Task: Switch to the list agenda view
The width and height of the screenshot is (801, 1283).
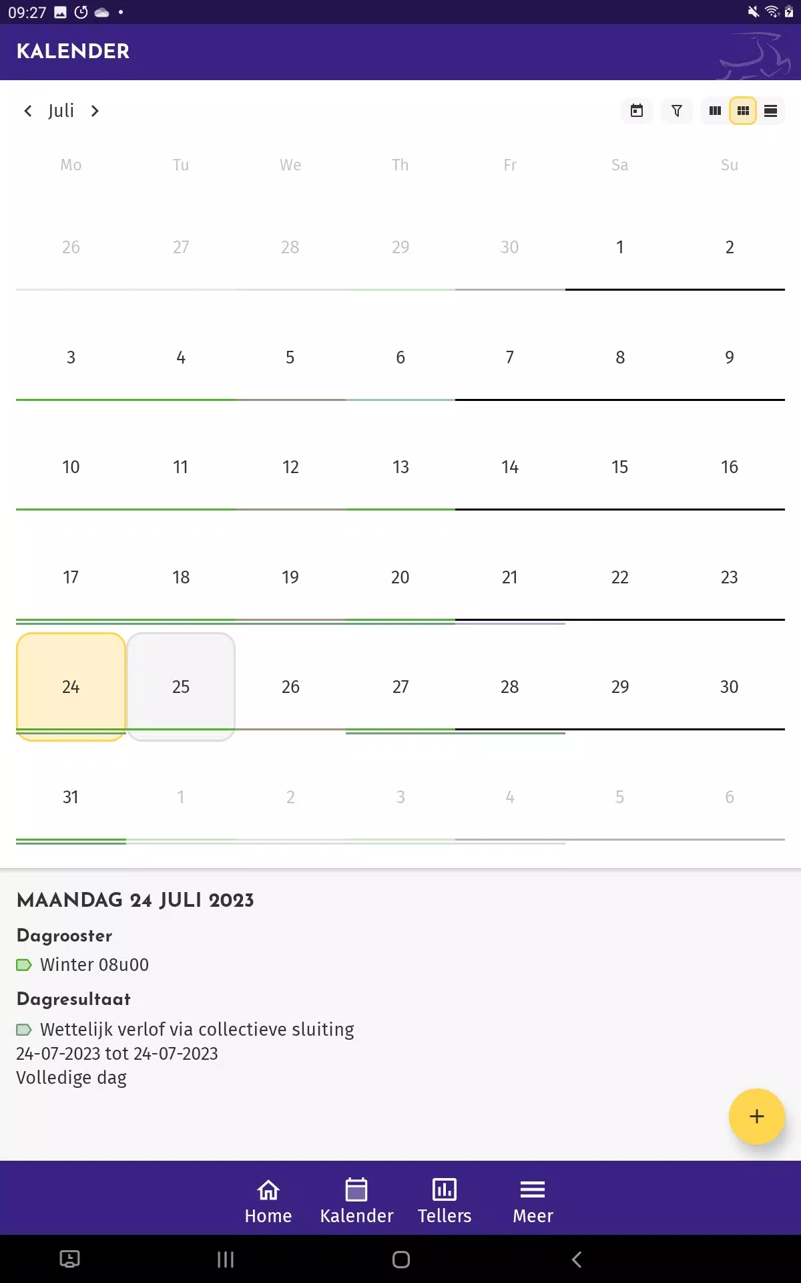Action: pyautogui.click(x=771, y=111)
